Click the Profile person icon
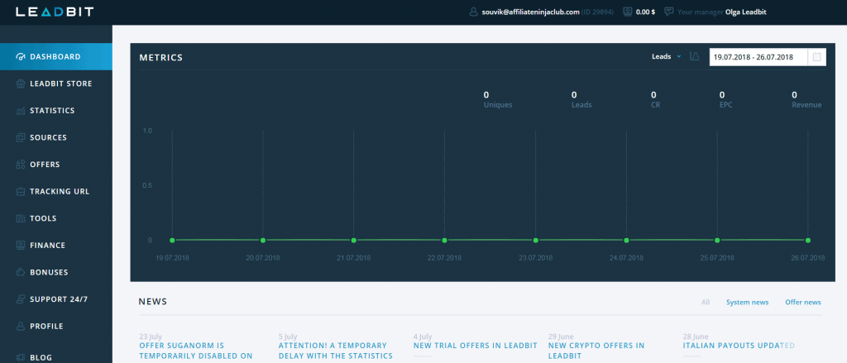This screenshot has width=847, height=363. pyautogui.click(x=21, y=327)
